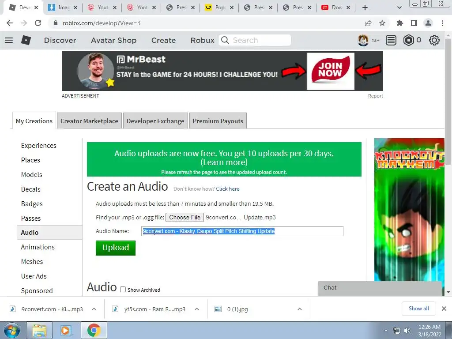The height and width of the screenshot is (339, 452).
Task: Follow the 'Click here' help link
Action: point(228,189)
